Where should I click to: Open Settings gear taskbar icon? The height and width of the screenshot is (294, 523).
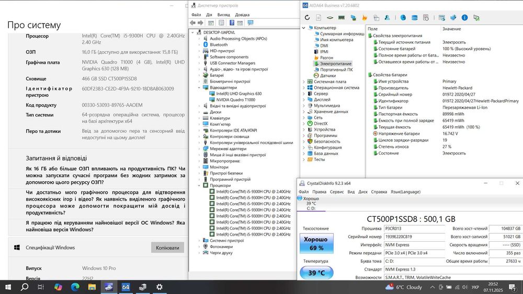(x=160, y=287)
